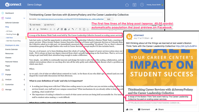Open Dashboard from the sidebar
This screenshot has height=112, width=199.
pos(9,13)
